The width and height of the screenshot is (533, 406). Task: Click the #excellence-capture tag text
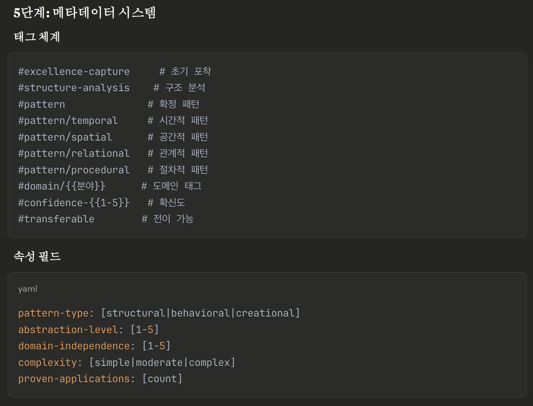(74, 72)
